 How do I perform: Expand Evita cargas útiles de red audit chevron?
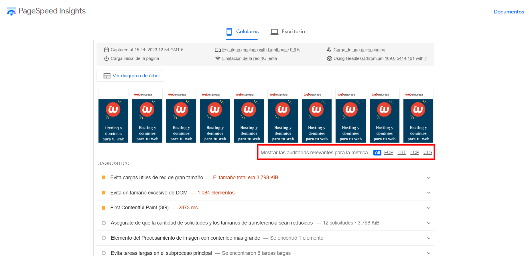pyautogui.click(x=429, y=178)
